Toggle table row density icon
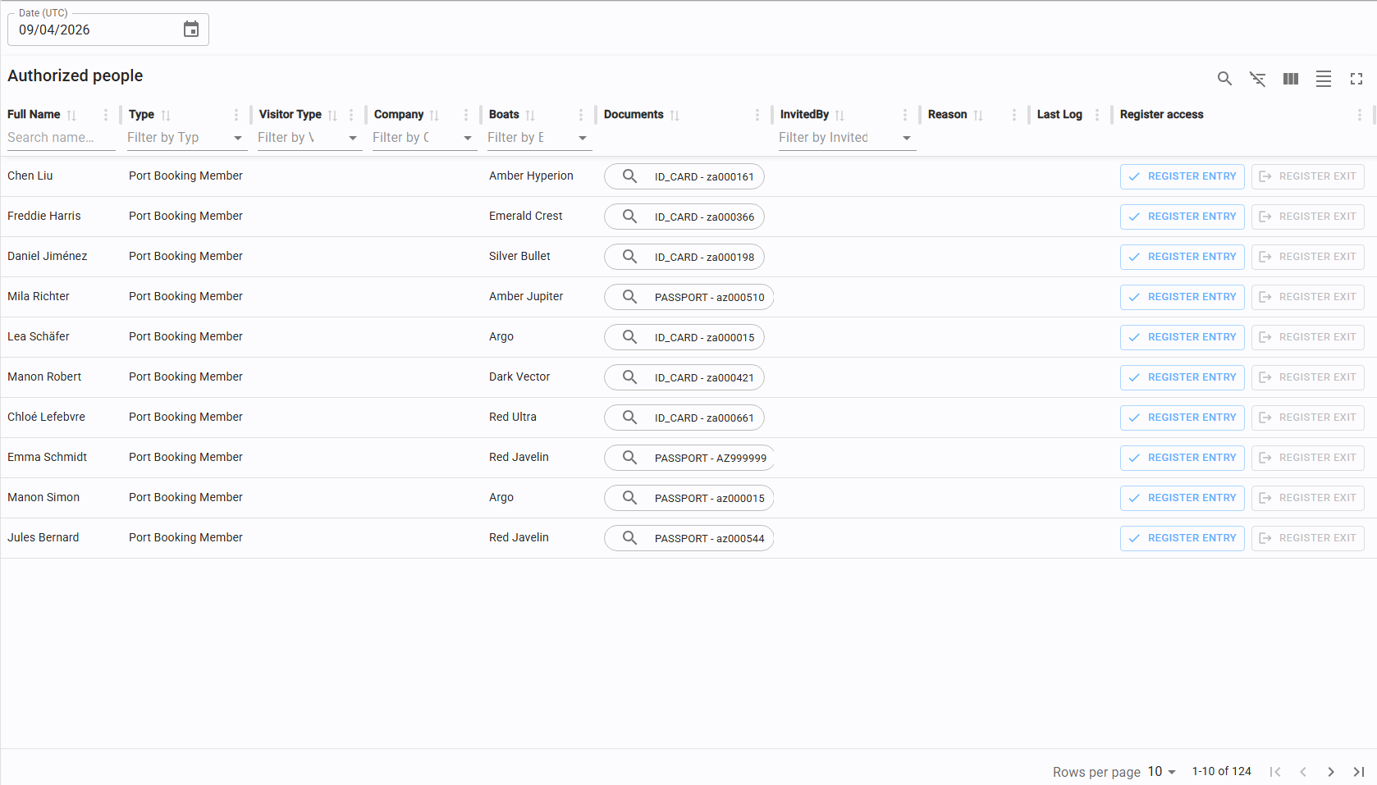The width and height of the screenshot is (1377, 785). [x=1324, y=79]
